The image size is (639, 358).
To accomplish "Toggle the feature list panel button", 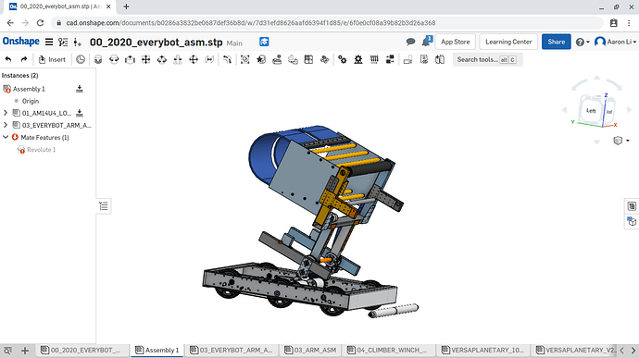I will [104, 206].
